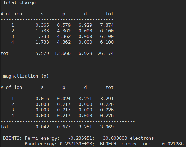This screenshot has width=186, height=147.
Task: Click the '30.000000 electrons' text
Action: pyautogui.click(x=128, y=138)
